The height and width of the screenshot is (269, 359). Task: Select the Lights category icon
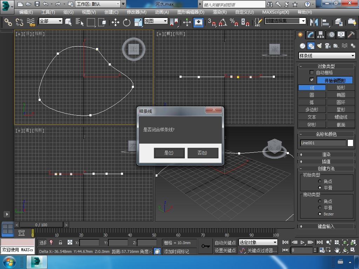[x=319, y=46]
